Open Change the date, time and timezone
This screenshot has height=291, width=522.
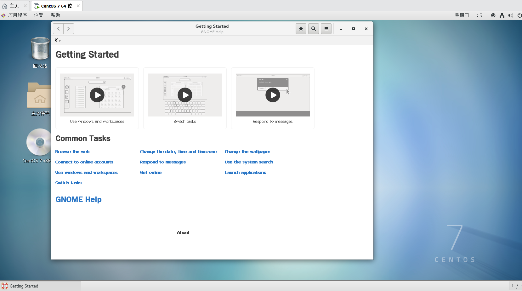(178, 152)
